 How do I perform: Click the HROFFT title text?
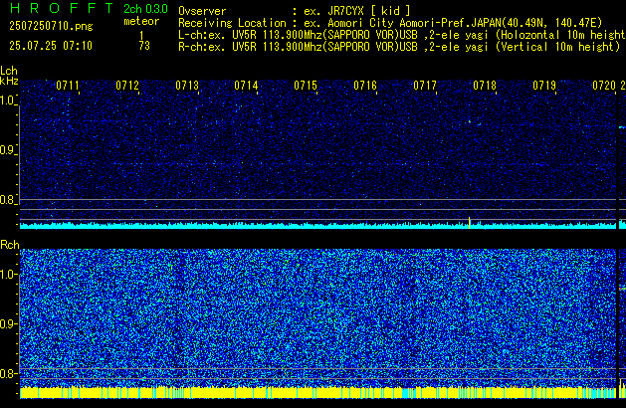tap(62, 8)
